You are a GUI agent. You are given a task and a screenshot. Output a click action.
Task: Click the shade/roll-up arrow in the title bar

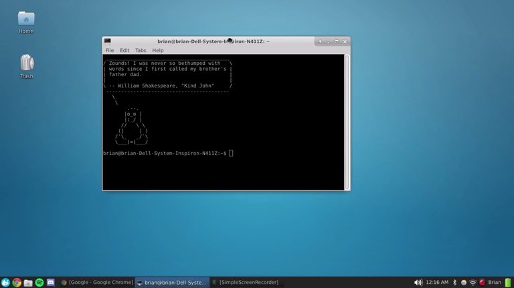click(x=320, y=41)
